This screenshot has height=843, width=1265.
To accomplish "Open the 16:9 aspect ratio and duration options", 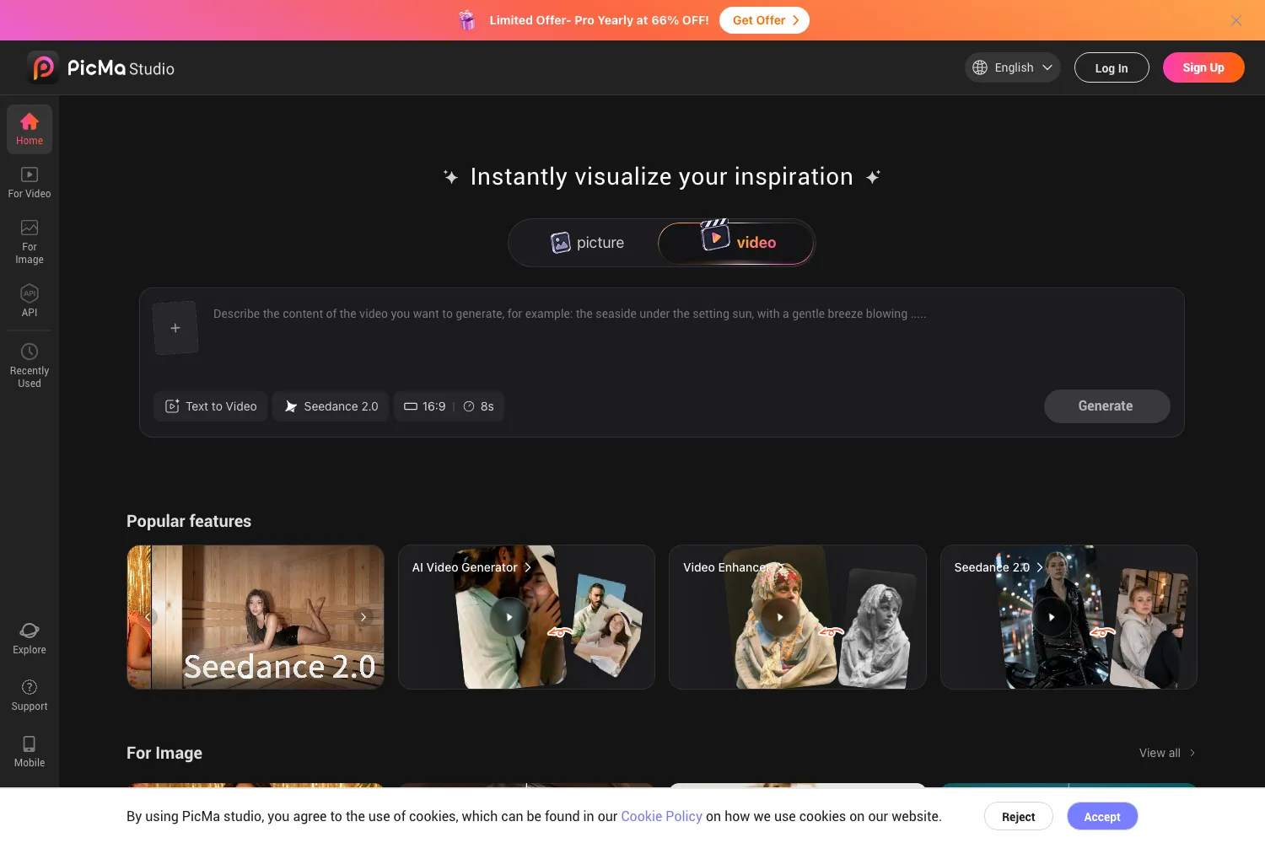I will pyautogui.click(x=449, y=406).
